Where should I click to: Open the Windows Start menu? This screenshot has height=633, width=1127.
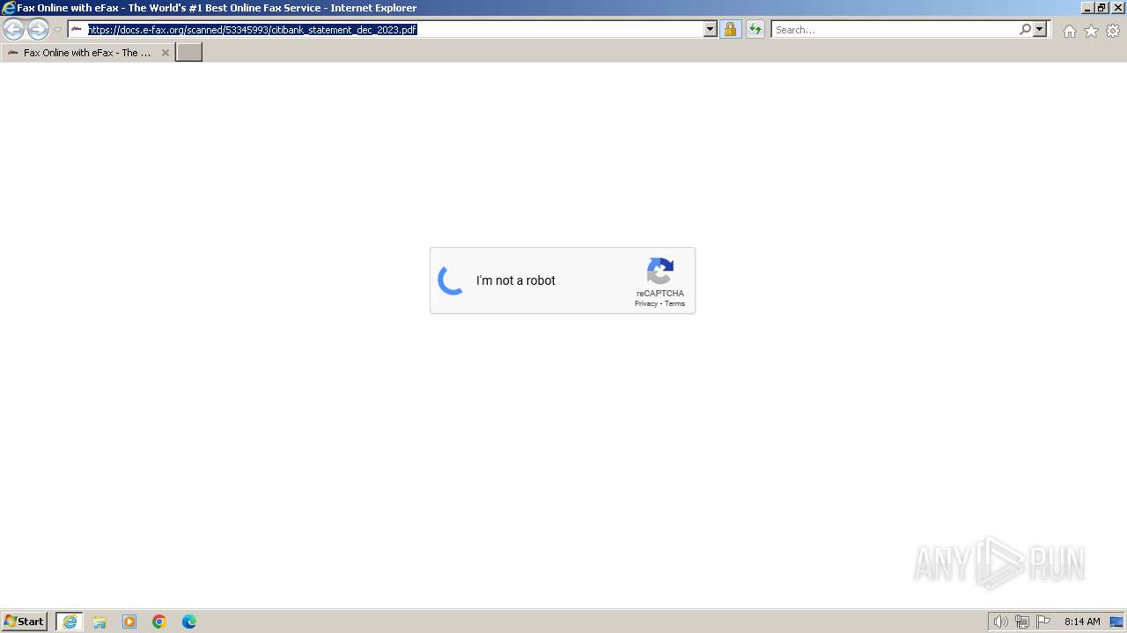pos(25,622)
